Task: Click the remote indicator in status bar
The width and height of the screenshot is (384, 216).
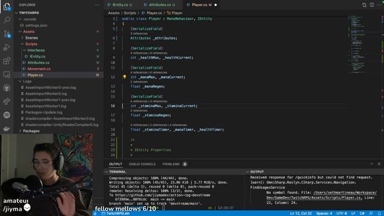Action: (x=95, y=214)
